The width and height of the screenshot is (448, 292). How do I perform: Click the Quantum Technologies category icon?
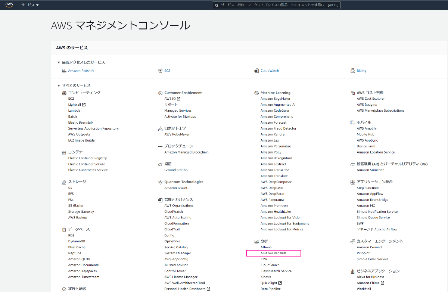pos(161,182)
